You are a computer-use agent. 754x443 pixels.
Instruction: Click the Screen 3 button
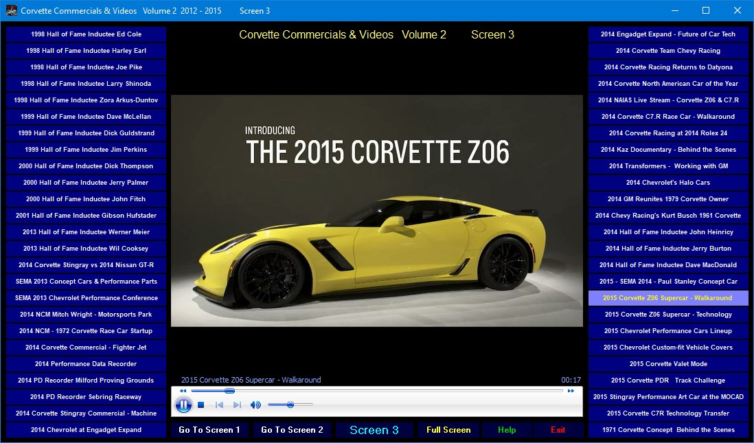pyautogui.click(x=374, y=430)
